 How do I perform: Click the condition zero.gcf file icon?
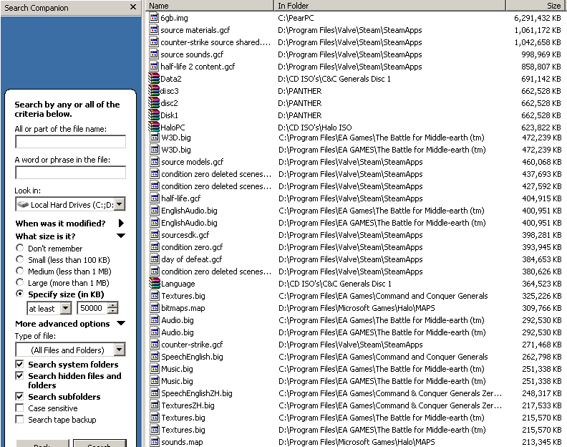click(155, 247)
